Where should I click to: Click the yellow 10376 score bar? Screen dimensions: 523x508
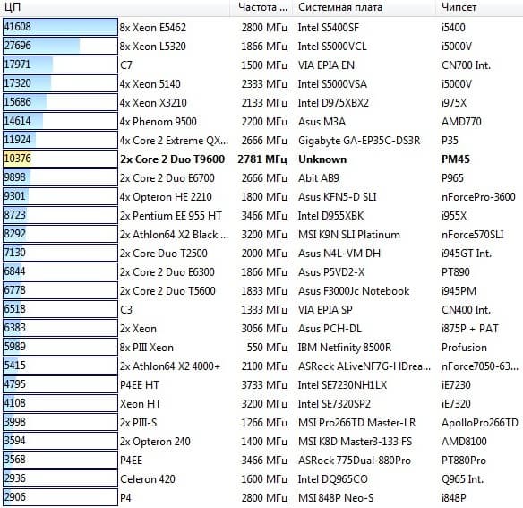click(x=60, y=159)
